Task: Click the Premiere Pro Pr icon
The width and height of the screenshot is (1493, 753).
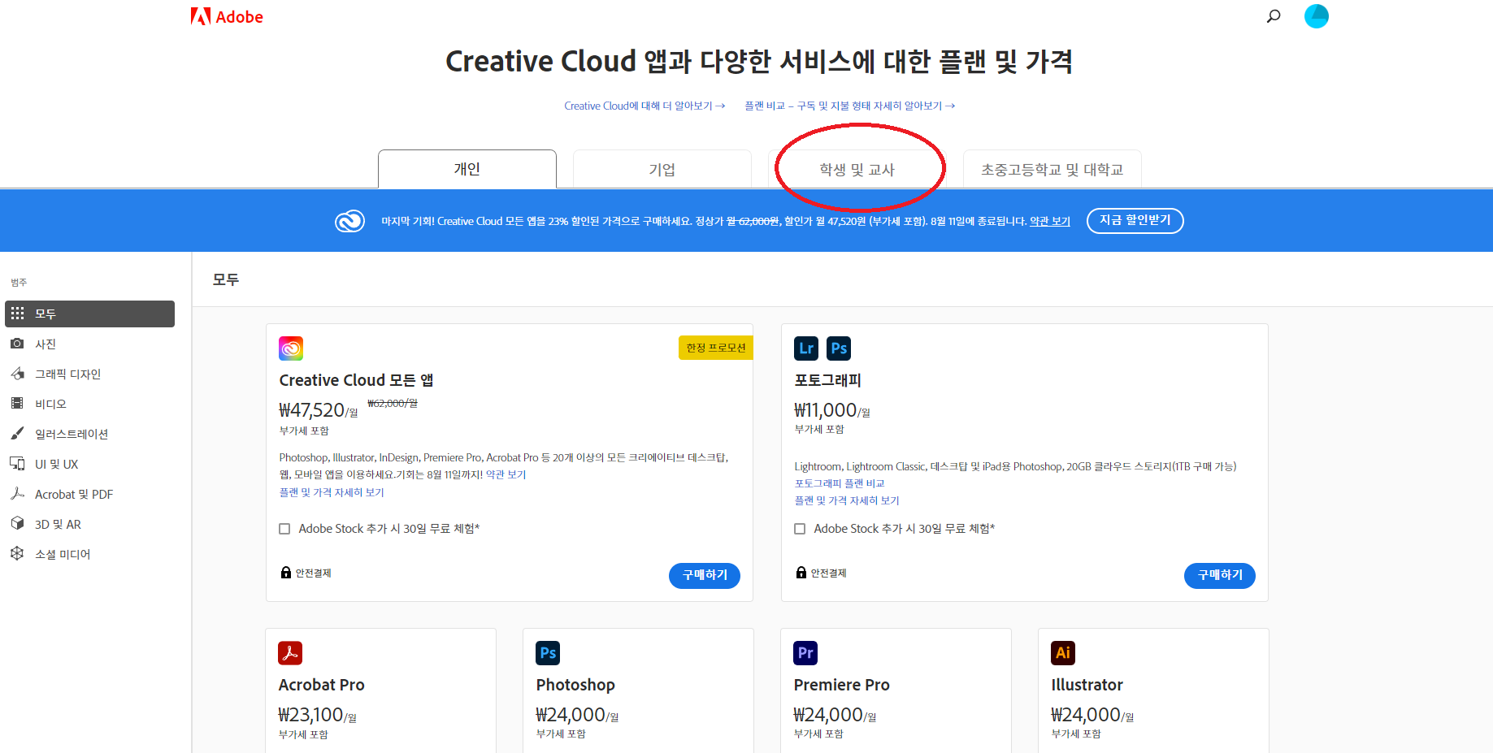Action: pyautogui.click(x=805, y=653)
